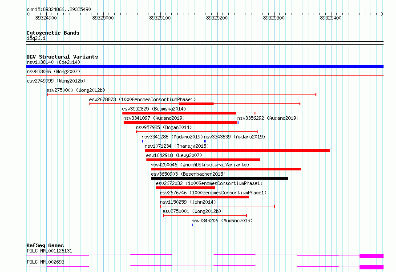Click the blue nsv1038140 variant bar
The height and width of the screenshot is (272, 396).
pos(205,67)
